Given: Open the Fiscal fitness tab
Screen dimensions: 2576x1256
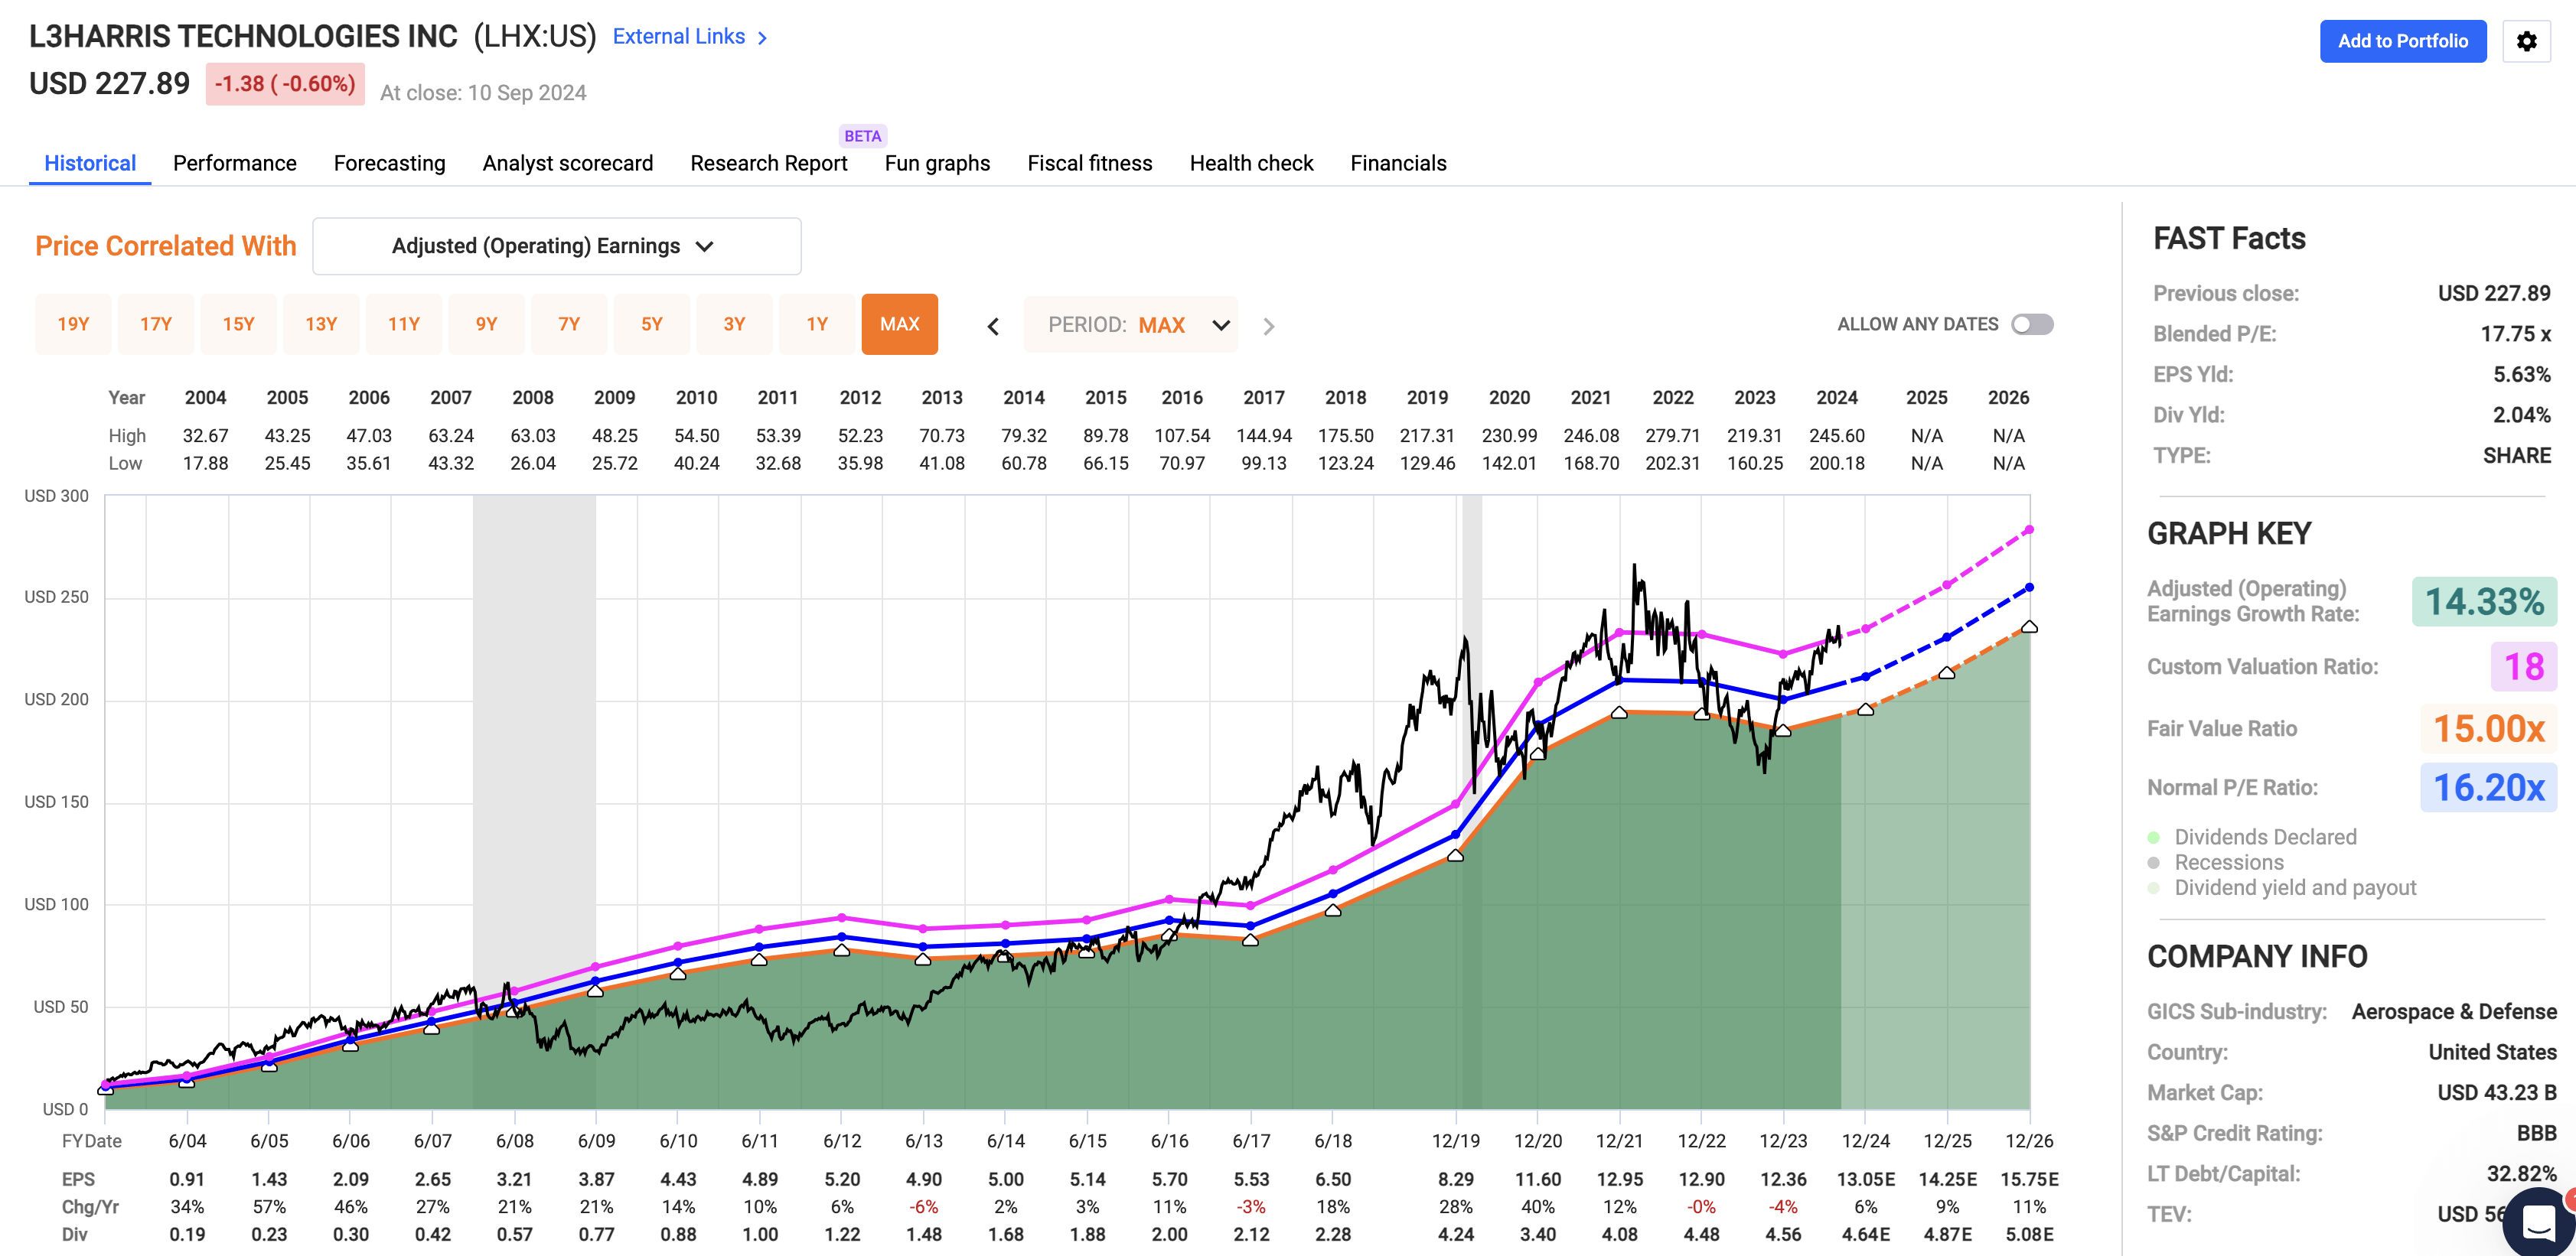Looking at the screenshot, I should click(1090, 163).
